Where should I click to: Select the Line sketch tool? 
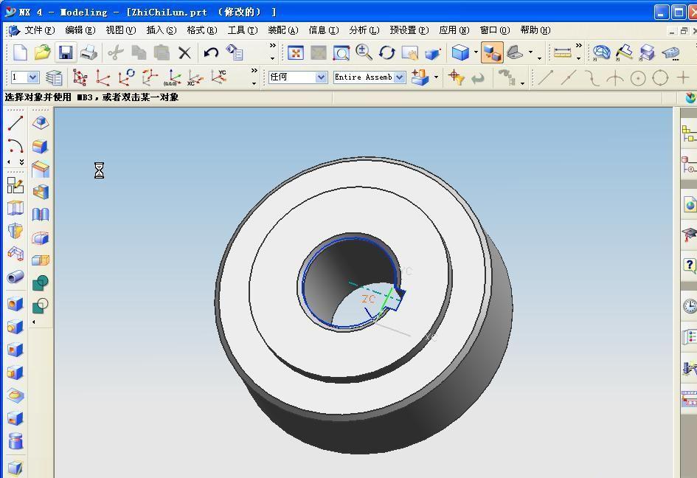[x=15, y=123]
